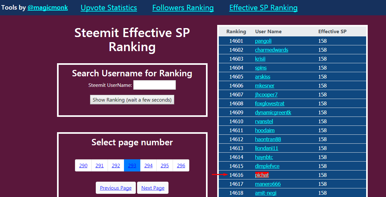Open the @magicmonk profile link
The height and width of the screenshot is (197, 386).
click(48, 7)
